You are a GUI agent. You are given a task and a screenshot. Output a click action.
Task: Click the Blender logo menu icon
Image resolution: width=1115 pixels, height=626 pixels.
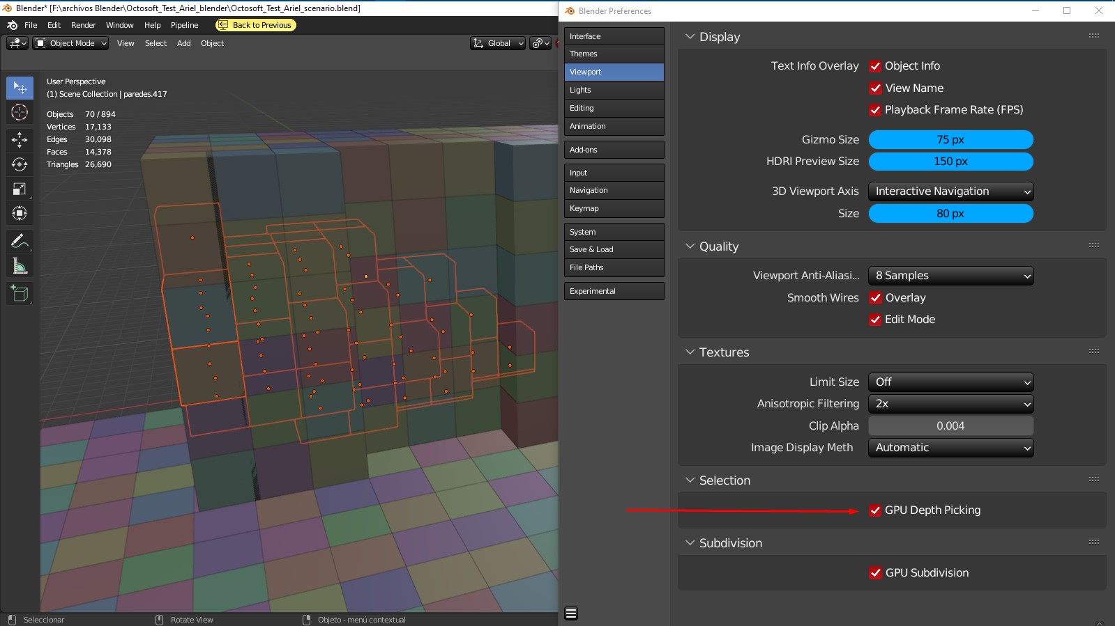tap(12, 25)
